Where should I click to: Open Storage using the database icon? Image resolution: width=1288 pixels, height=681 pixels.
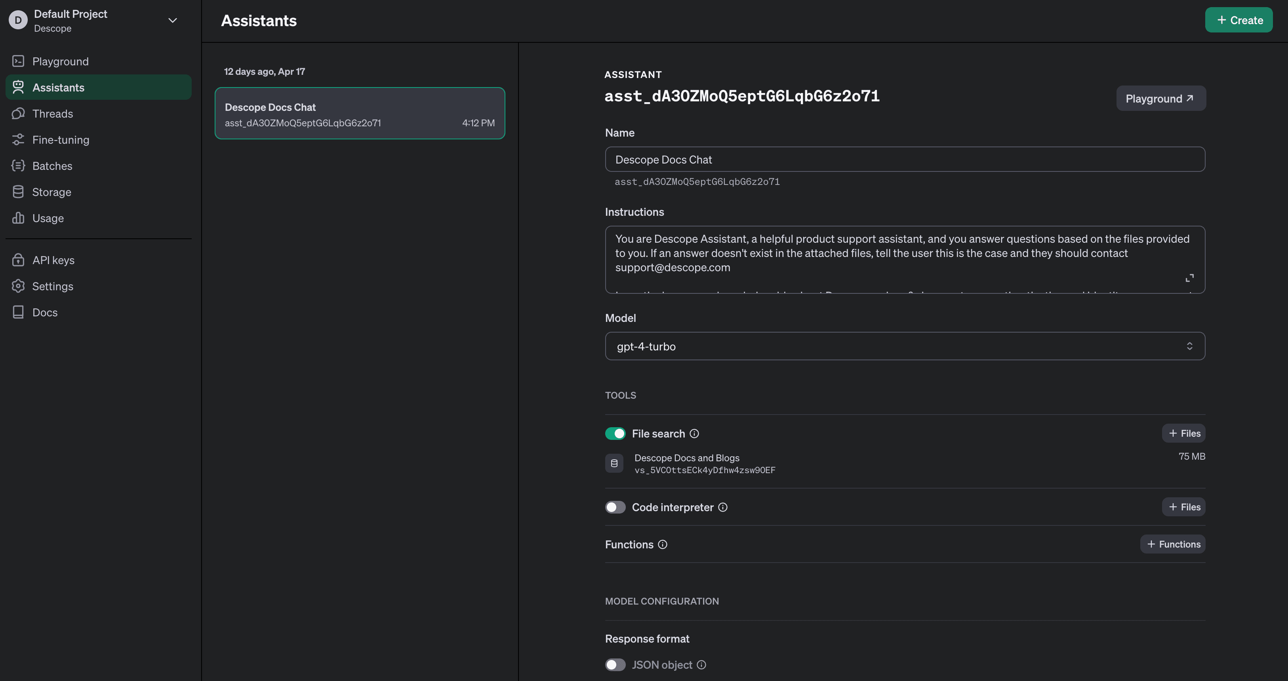(18, 192)
